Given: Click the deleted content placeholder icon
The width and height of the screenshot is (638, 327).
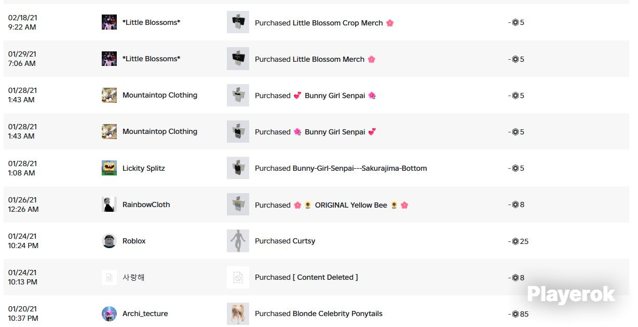Looking at the screenshot, I should point(238,277).
